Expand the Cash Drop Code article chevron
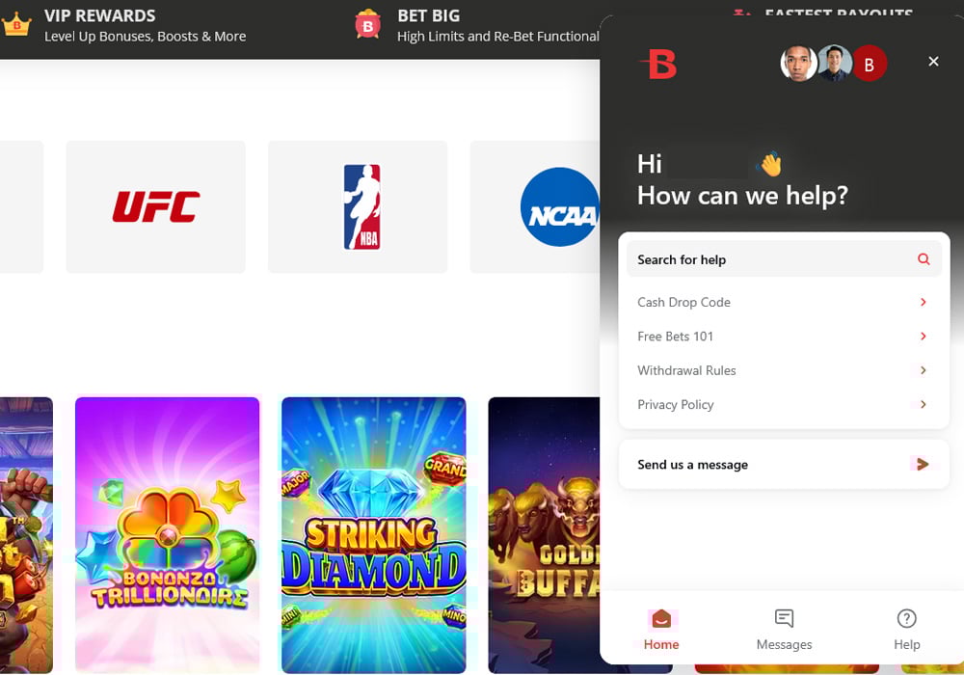The image size is (964, 675). pos(923,302)
